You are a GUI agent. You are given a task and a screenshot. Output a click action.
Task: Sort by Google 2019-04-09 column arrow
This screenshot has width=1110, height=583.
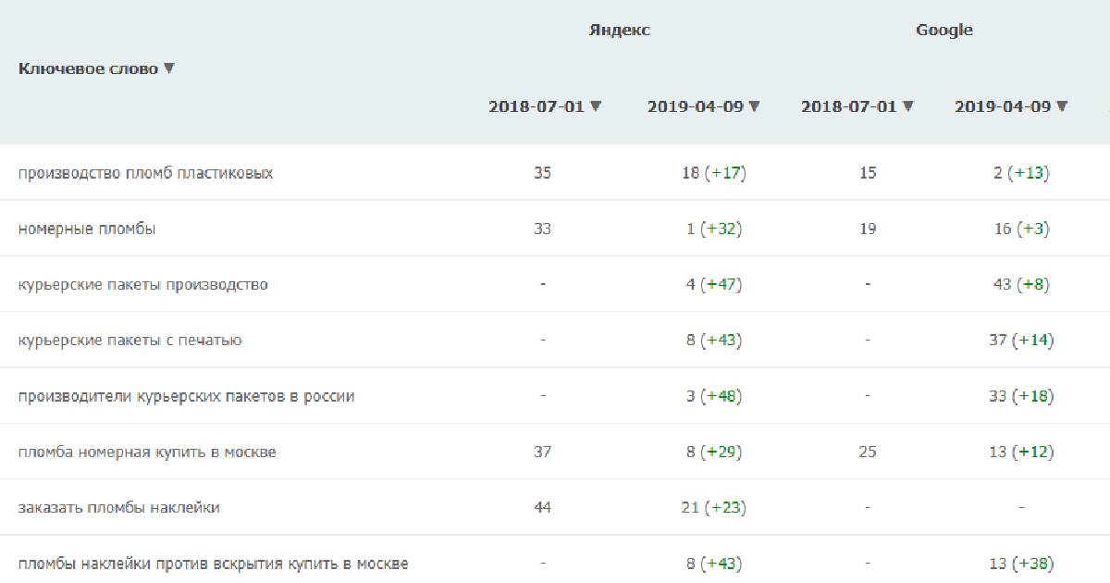tap(1062, 106)
